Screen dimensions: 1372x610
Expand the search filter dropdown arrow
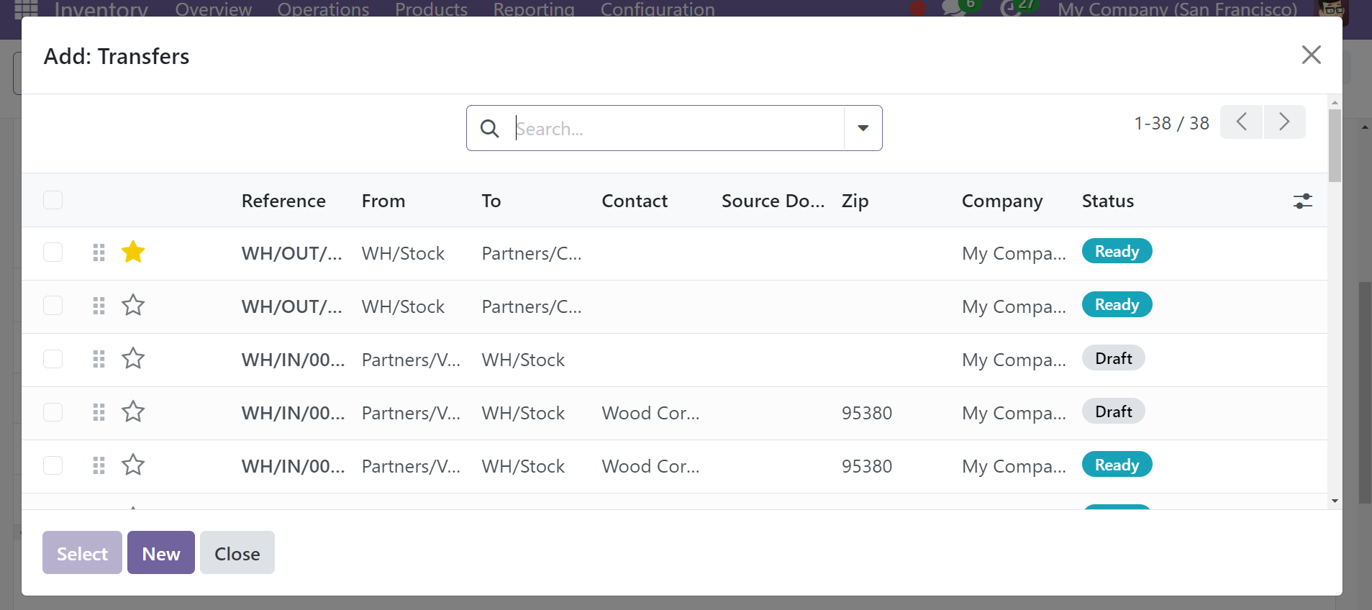coord(863,128)
